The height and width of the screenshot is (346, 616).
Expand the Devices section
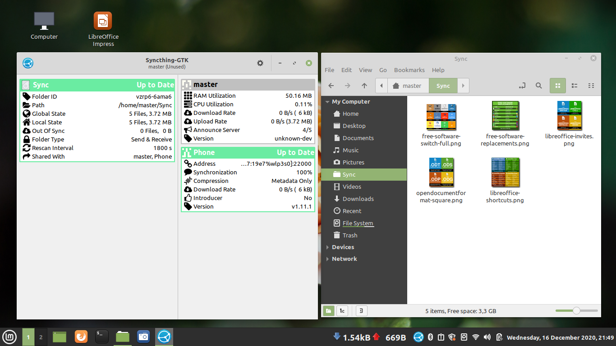pyautogui.click(x=327, y=247)
